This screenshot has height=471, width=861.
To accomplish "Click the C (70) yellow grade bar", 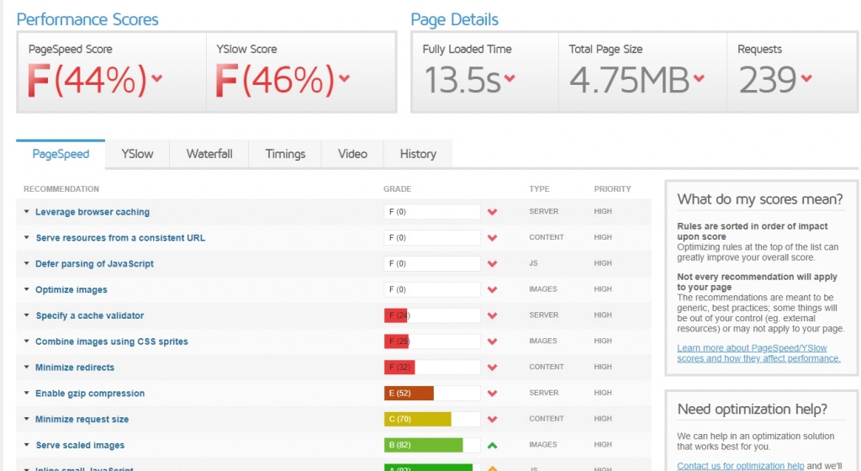I will click(x=432, y=419).
